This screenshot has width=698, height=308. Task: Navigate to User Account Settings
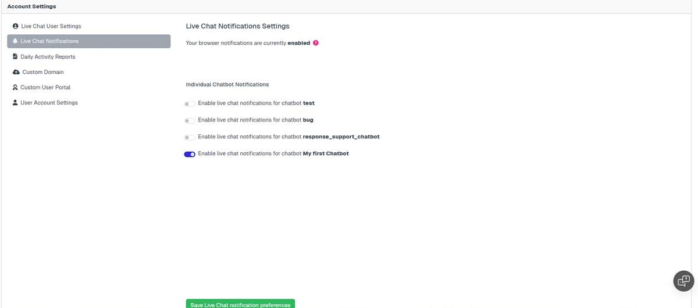coord(49,103)
